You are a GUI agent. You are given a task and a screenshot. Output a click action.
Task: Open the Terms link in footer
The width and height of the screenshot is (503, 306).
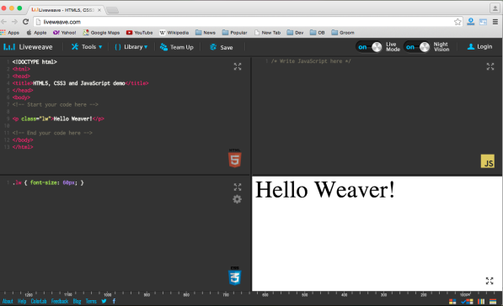91,301
